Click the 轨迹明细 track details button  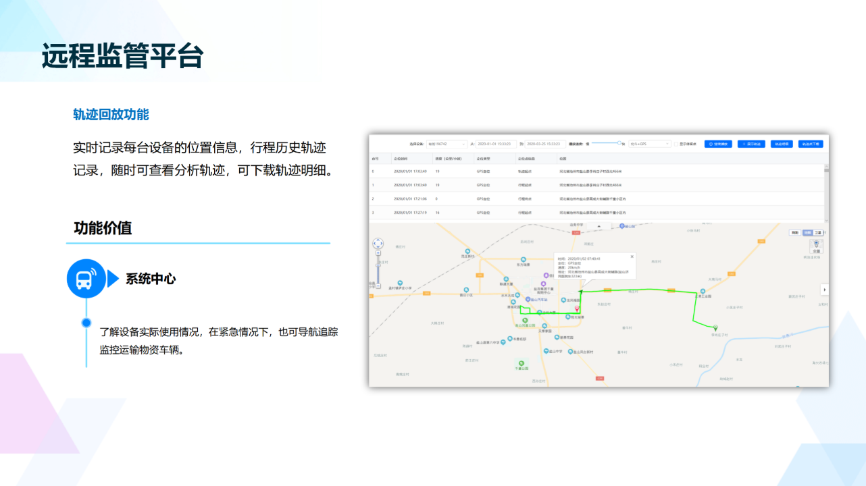click(x=782, y=144)
